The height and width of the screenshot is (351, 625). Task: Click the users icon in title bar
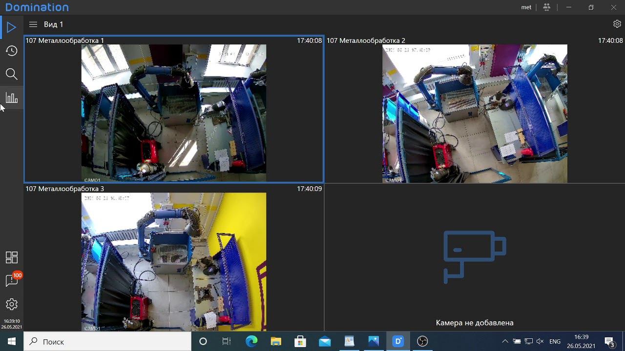coord(546,7)
